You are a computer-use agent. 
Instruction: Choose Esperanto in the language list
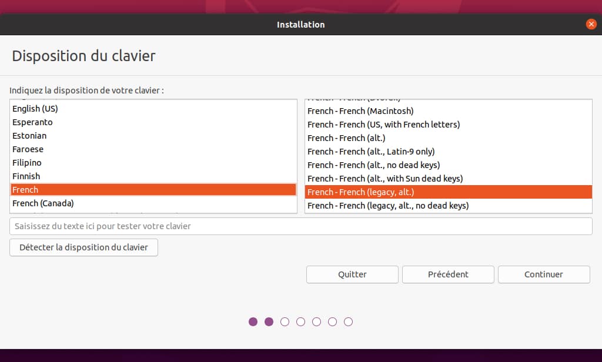pyautogui.click(x=32, y=122)
